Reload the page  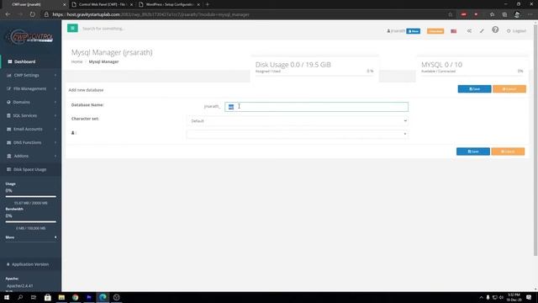click(x=33, y=14)
